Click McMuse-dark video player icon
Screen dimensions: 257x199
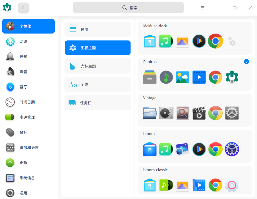point(199,41)
